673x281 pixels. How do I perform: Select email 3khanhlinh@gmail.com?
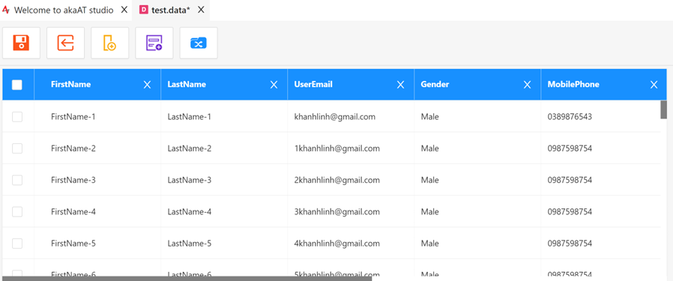pos(337,212)
